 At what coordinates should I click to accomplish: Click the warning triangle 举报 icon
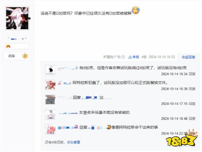point(130,57)
